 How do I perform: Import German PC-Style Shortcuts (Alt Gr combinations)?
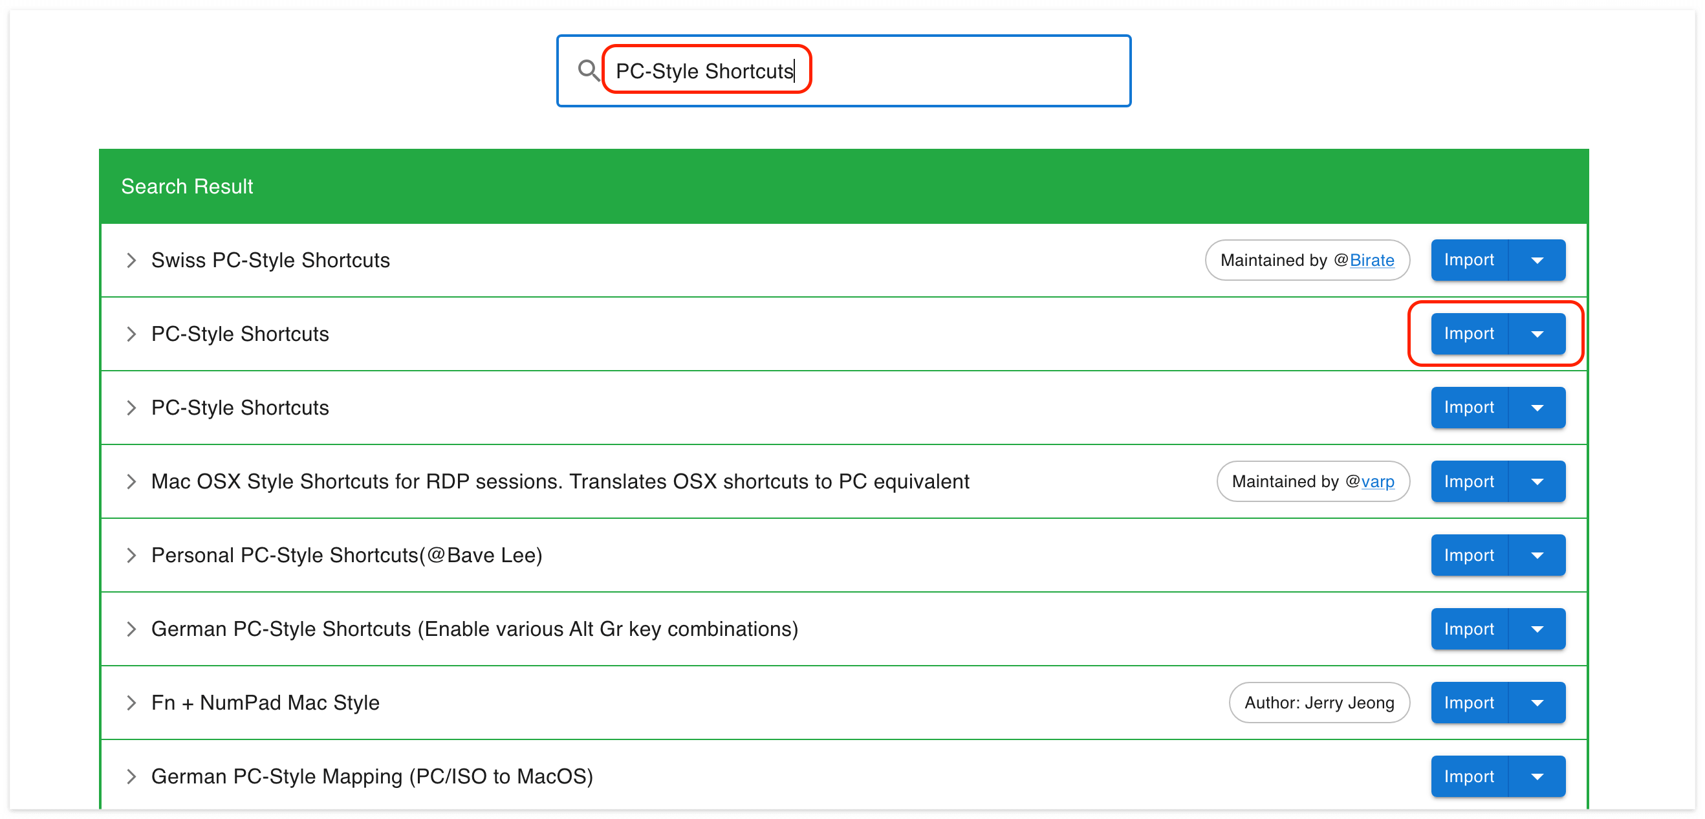click(x=1469, y=629)
